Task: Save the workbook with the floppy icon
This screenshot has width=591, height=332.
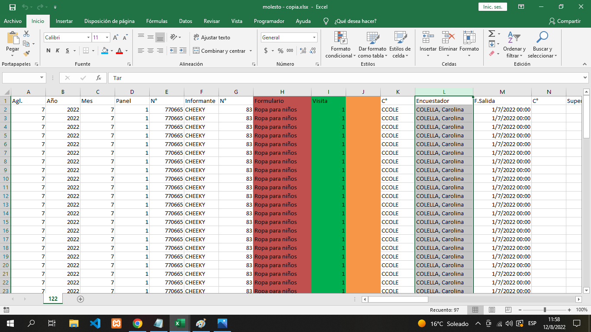Action: [x=12, y=7]
